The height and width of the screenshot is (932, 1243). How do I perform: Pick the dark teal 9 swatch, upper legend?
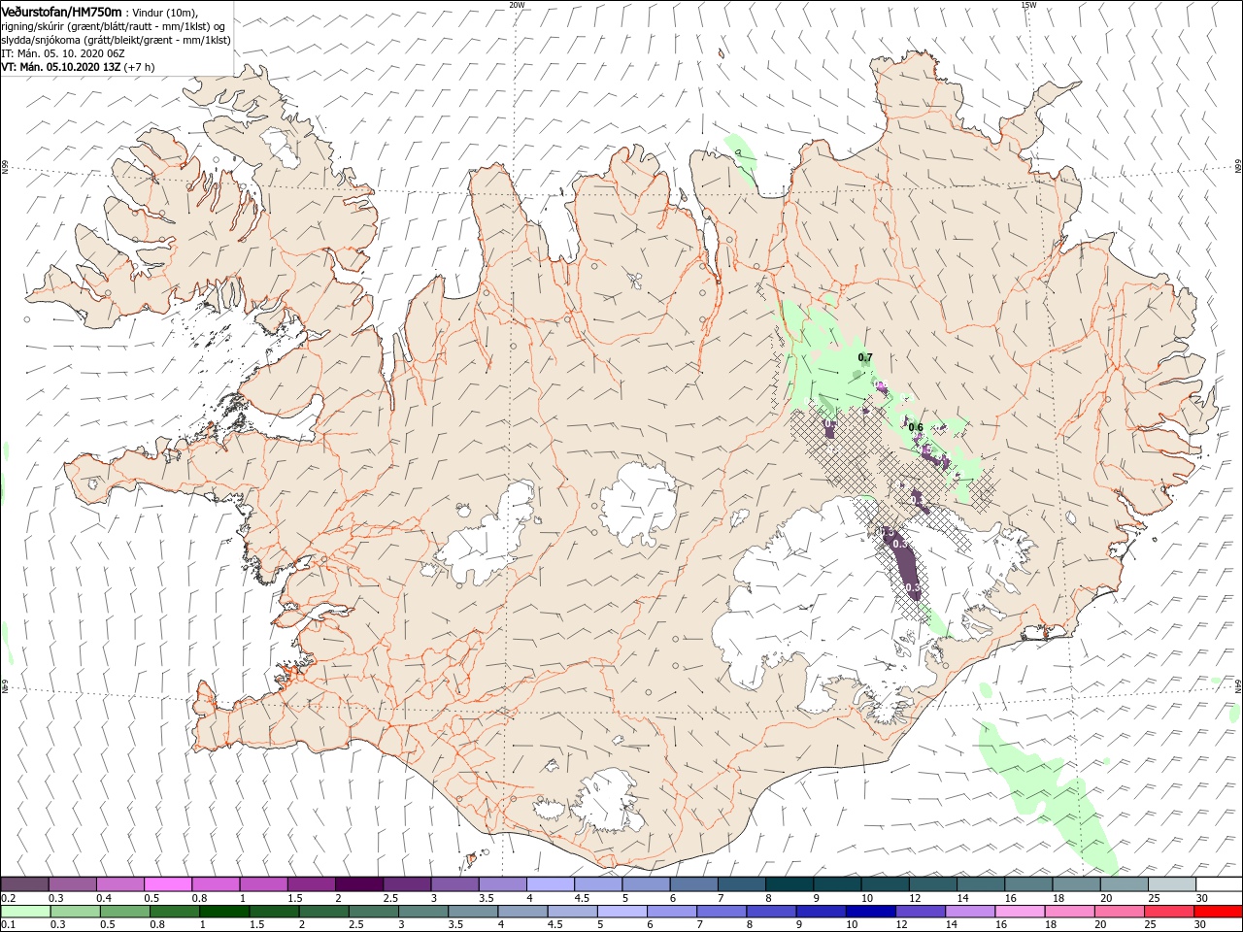(x=835, y=884)
